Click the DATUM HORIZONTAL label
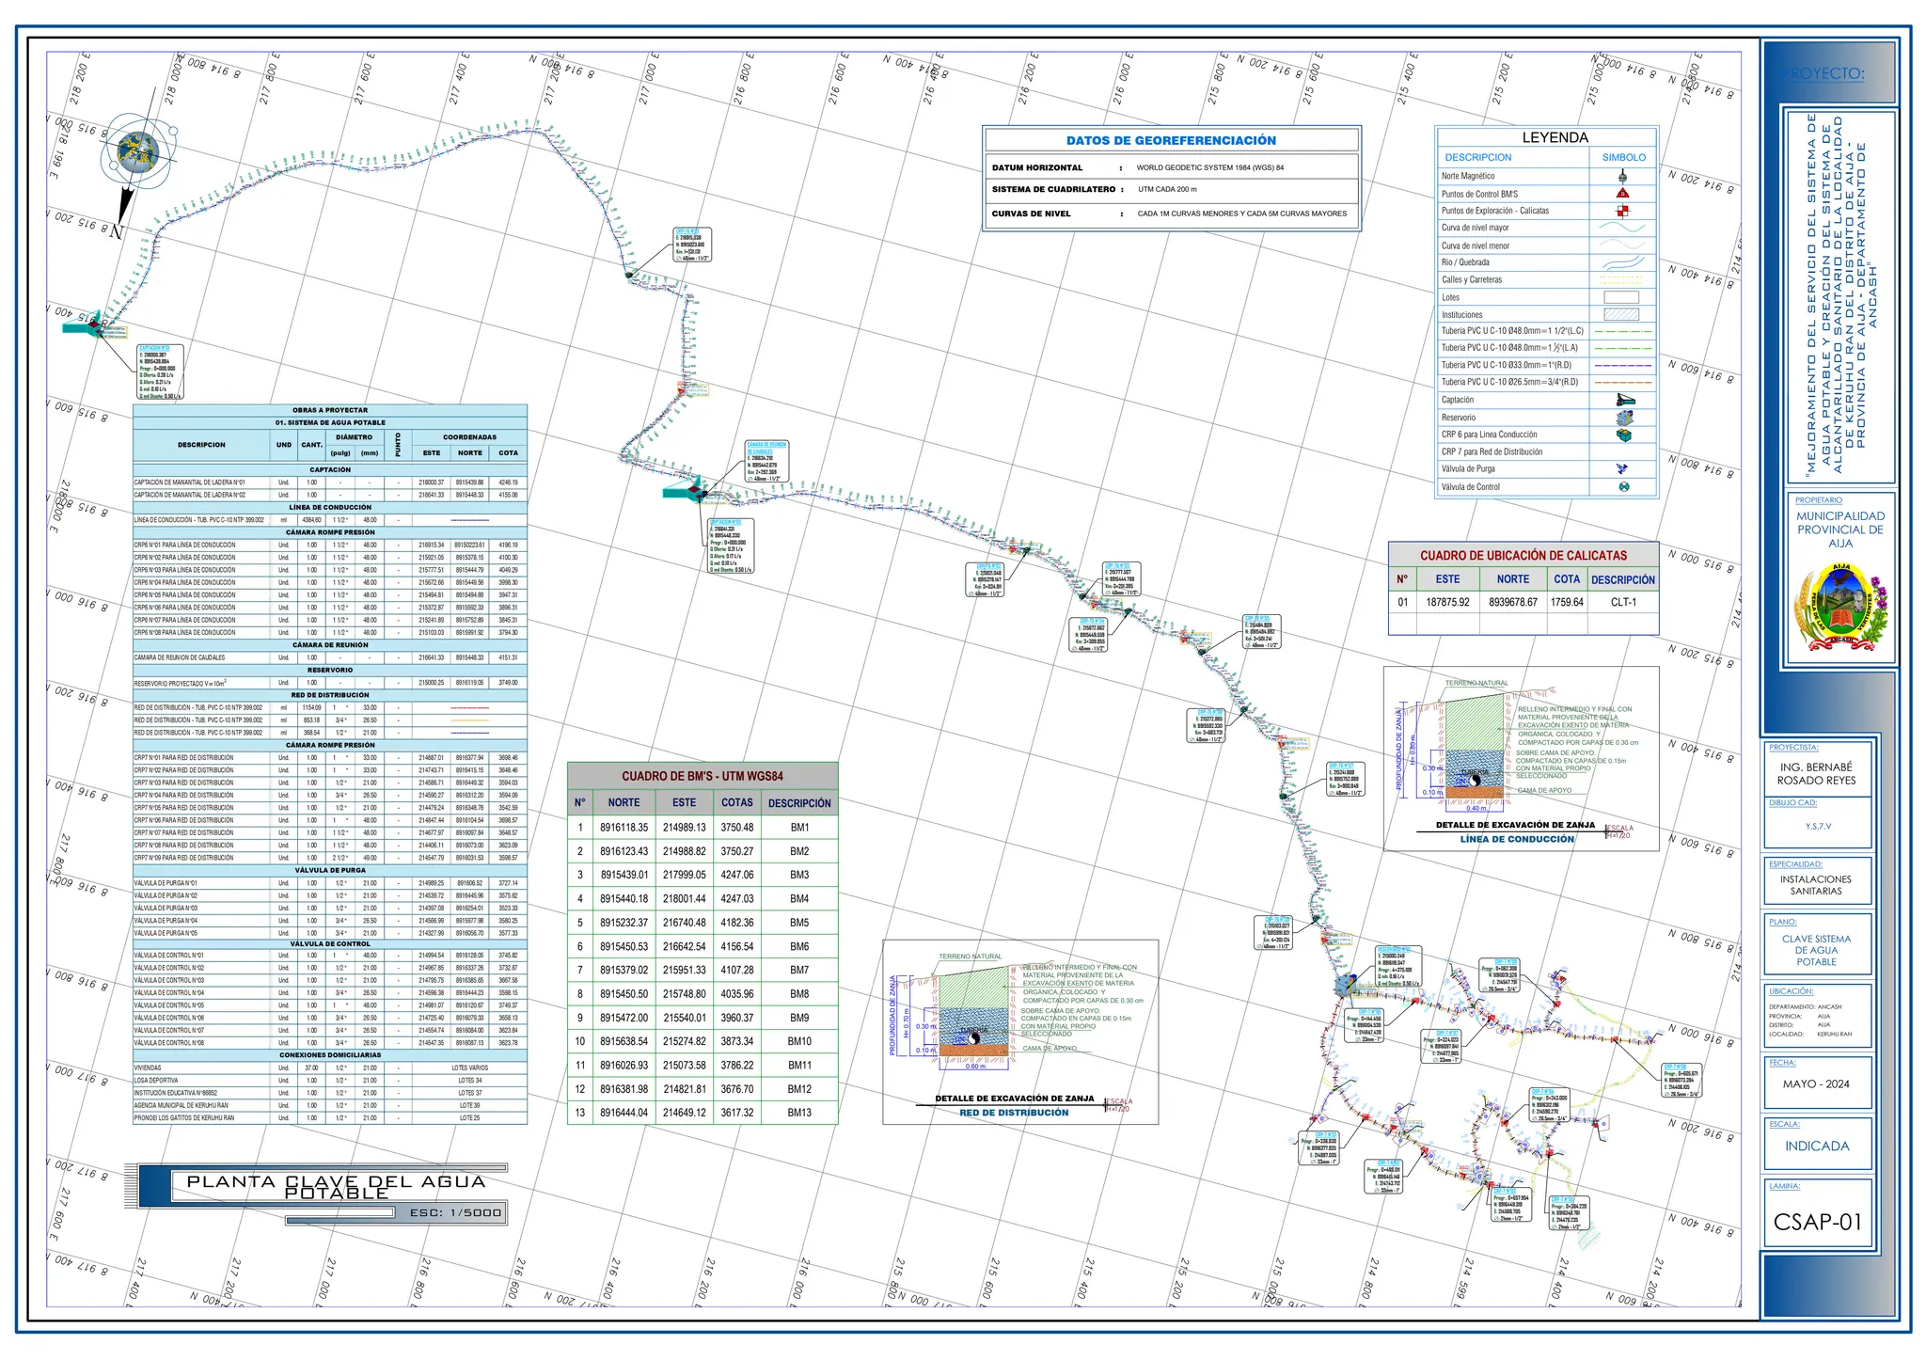The width and height of the screenshot is (1926, 1360). pyautogui.click(x=1037, y=167)
